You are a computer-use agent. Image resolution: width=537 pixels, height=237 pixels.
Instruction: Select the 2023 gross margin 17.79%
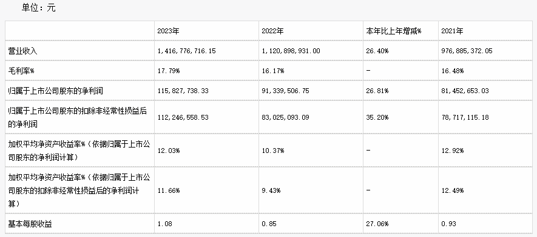click(x=169, y=71)
